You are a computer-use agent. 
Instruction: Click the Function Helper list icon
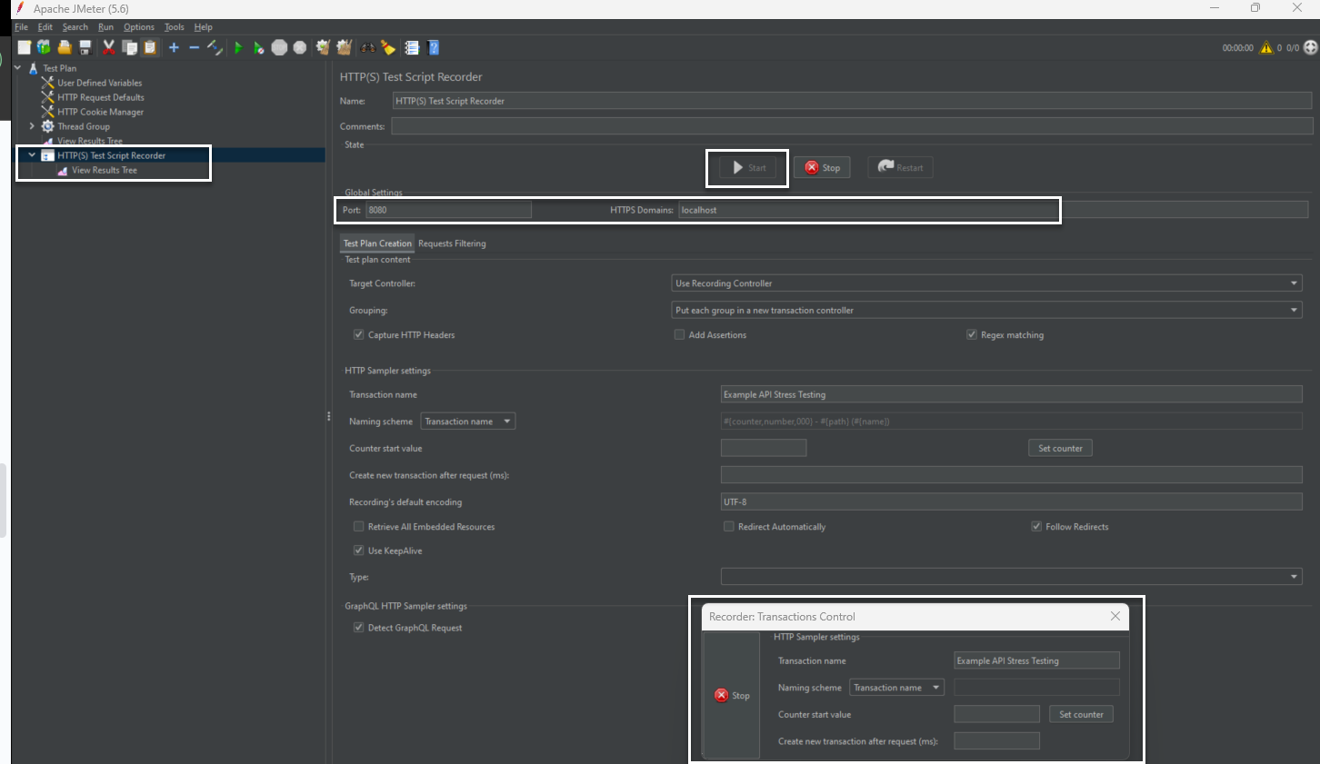[x=412, y=47]
